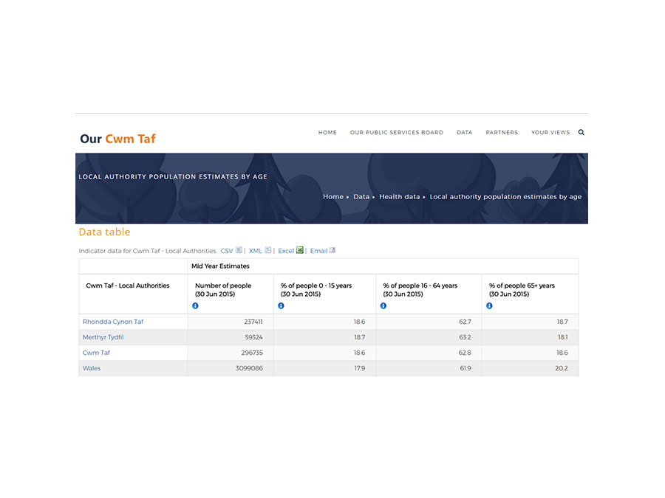Open info icon under 16 - 64 years column
The height and width of the screenshot is (498, 665).
[383, 305]
